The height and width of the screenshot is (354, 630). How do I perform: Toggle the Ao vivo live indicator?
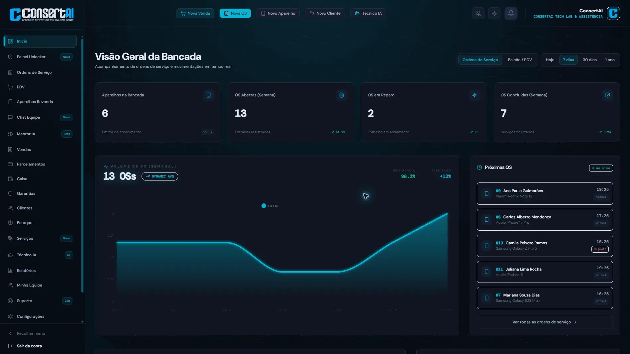(x=601, y=168)
